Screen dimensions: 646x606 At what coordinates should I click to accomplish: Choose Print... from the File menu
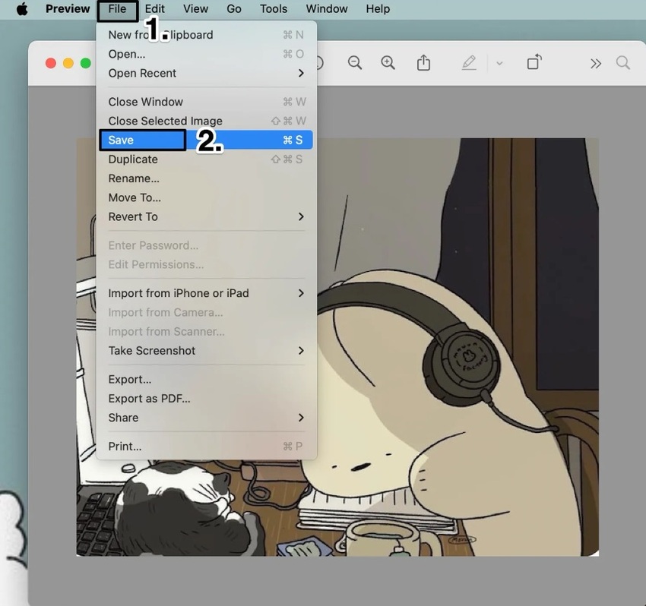[206, 447]
